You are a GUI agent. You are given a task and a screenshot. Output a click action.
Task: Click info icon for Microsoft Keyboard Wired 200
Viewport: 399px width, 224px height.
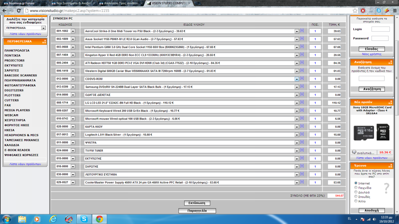[302, 110]
